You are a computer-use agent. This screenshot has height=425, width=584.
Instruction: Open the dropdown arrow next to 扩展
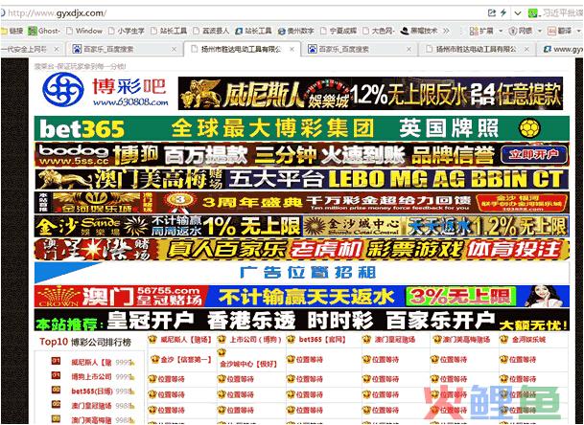(501, 31)
